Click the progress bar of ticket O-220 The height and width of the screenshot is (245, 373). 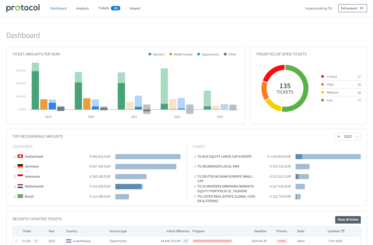212,241
